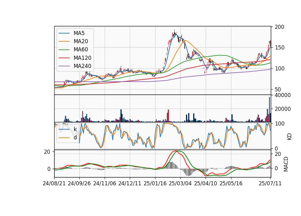Select the 24/12/11 date label
The width and height of the screenshot is (301, 216).
point(130,183)
